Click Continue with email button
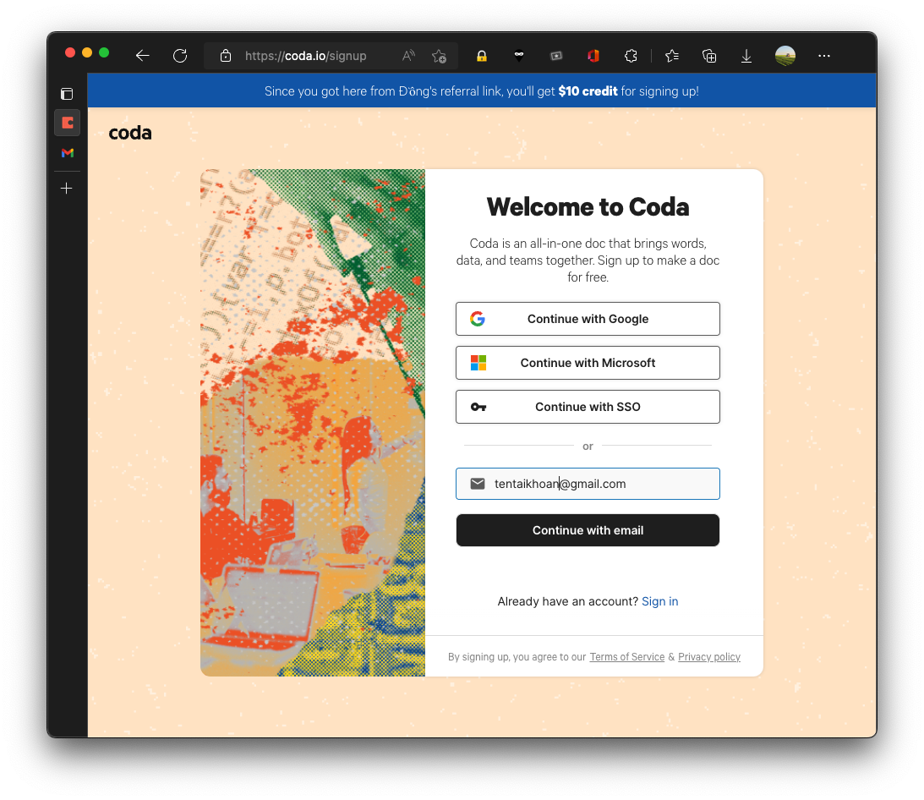This screenshot has width=924, height=800. point(588,530)
